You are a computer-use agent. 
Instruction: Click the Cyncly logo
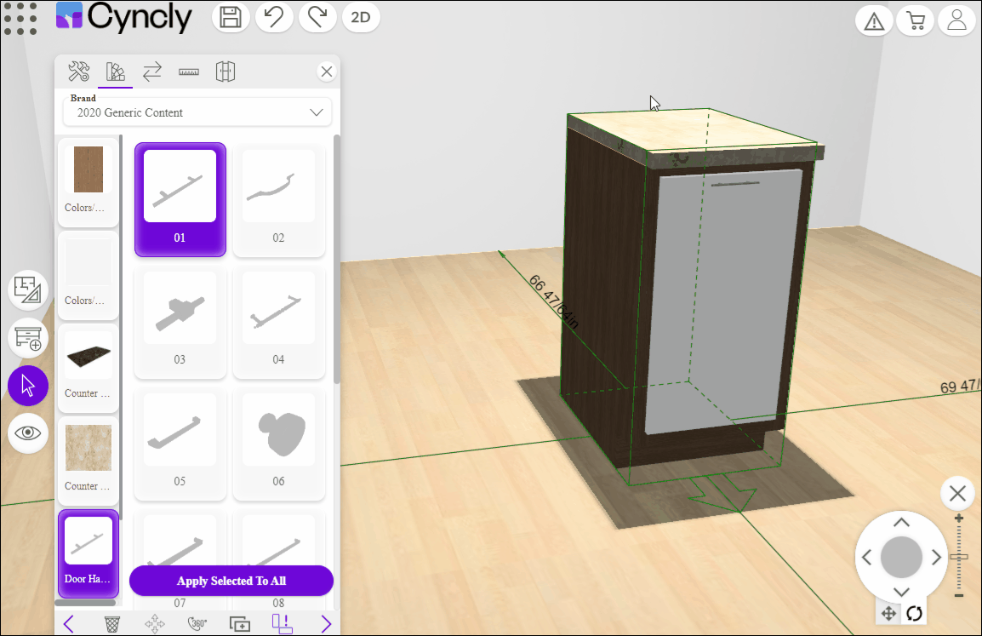pyautogui.click(x=124, y=18)
